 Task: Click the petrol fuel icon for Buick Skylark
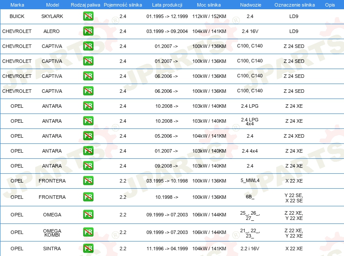click(88, 16)
